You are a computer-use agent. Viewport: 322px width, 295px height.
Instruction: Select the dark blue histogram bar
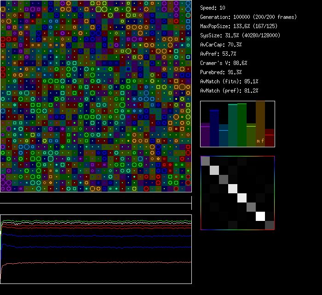click(x=214, y=128)
